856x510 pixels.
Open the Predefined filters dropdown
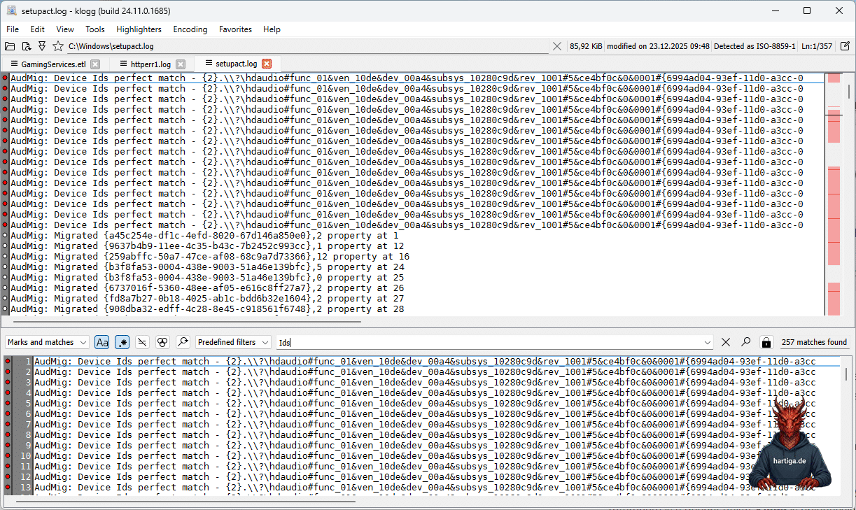(x=232, y=342)
